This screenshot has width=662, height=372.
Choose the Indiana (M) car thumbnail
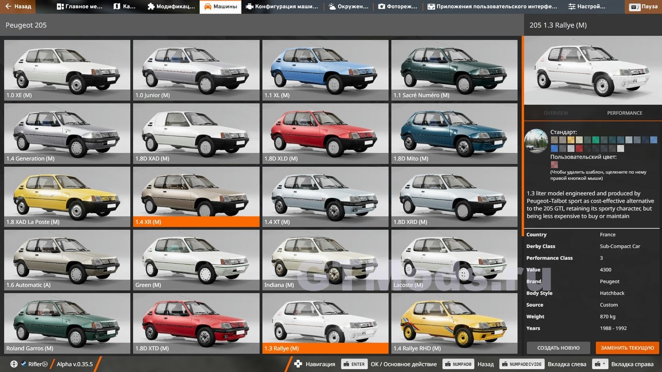pos(325,260)
